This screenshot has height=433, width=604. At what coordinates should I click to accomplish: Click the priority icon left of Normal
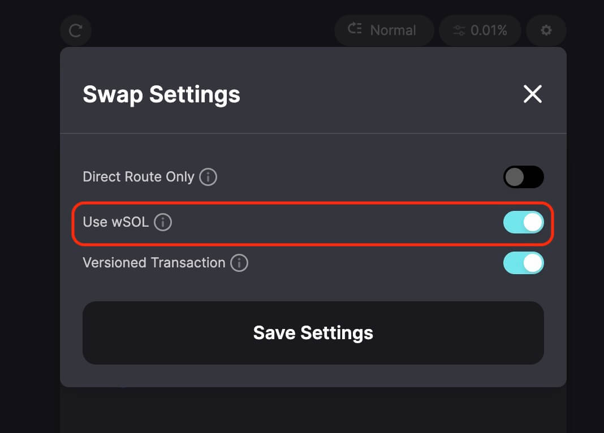(x=355, y=29)
